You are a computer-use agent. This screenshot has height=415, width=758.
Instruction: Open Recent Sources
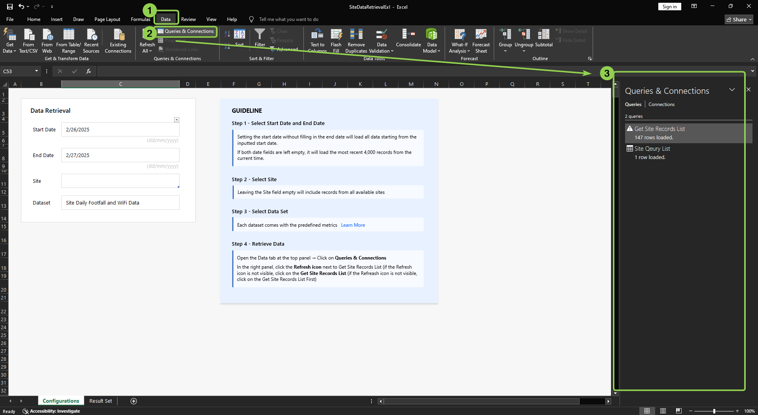[91, 41]
